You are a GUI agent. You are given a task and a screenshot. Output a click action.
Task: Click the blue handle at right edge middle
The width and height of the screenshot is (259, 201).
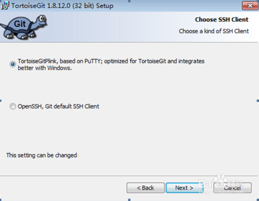258,101
